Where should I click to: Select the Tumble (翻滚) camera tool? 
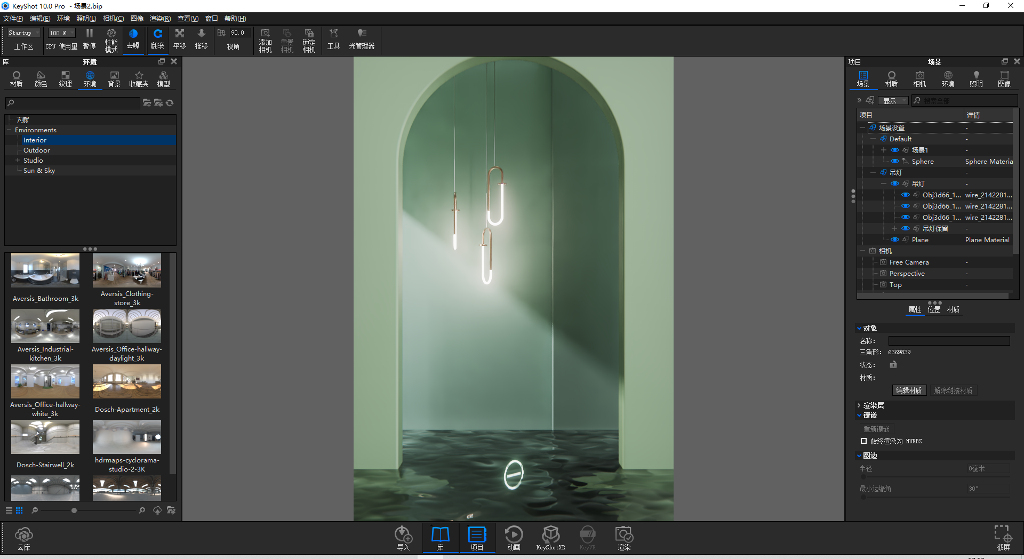[x=157, y=39]
